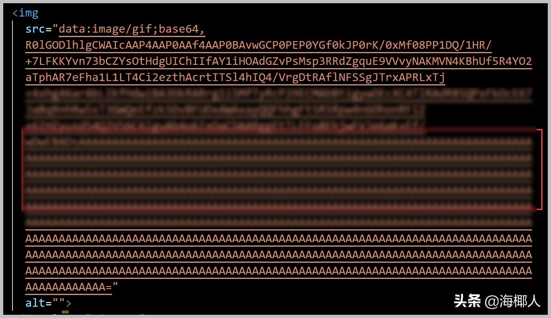Click the first sharp all-A base64 line

pos(279,239)
